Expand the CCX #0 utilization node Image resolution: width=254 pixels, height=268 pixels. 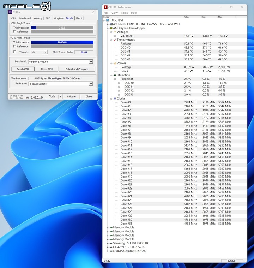point(119,83)
